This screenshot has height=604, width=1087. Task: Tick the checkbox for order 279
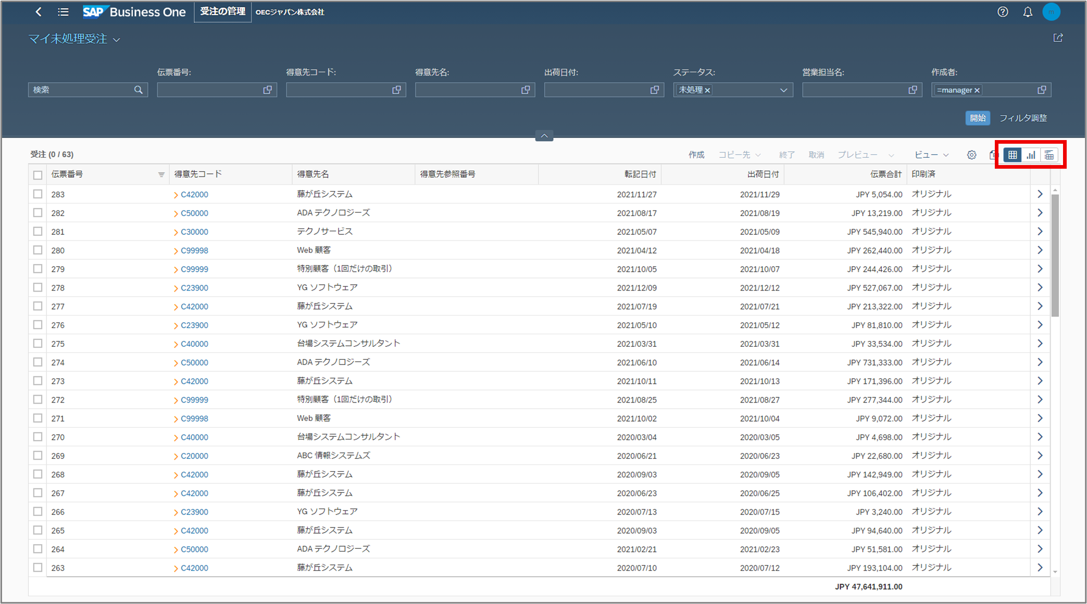point(38,269)
